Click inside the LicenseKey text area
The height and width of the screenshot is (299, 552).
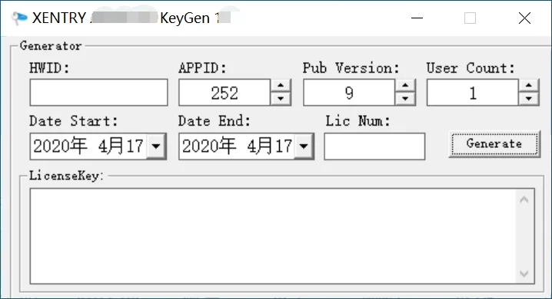(273, 236)
